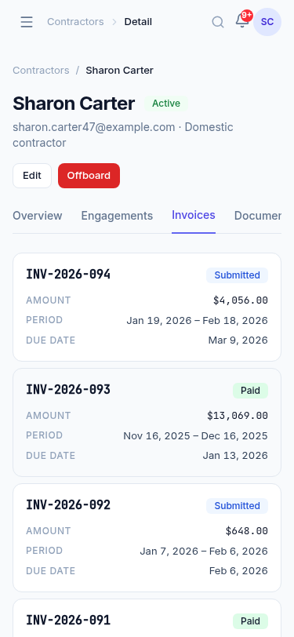Viewport: 294px width, 637px height.
Task: Open invoice INV-2026-092 card
Action: tap(147, 538)
